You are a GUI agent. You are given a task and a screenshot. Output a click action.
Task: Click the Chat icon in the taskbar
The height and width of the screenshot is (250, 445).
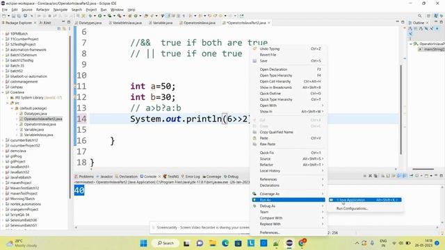[x=200, y=243]
